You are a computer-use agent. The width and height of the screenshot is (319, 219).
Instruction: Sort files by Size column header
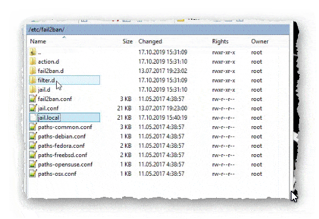pyautogui.click(x=127, y=41)
